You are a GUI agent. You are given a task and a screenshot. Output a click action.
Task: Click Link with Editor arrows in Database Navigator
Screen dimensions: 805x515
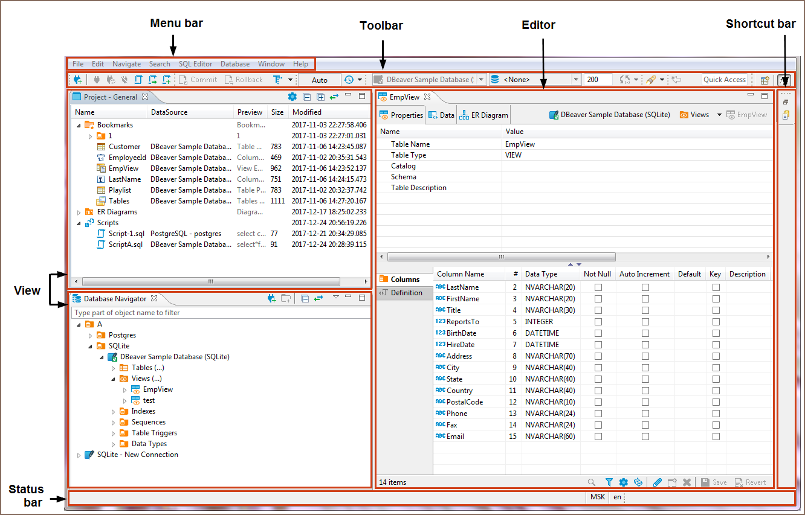point(318,298)
